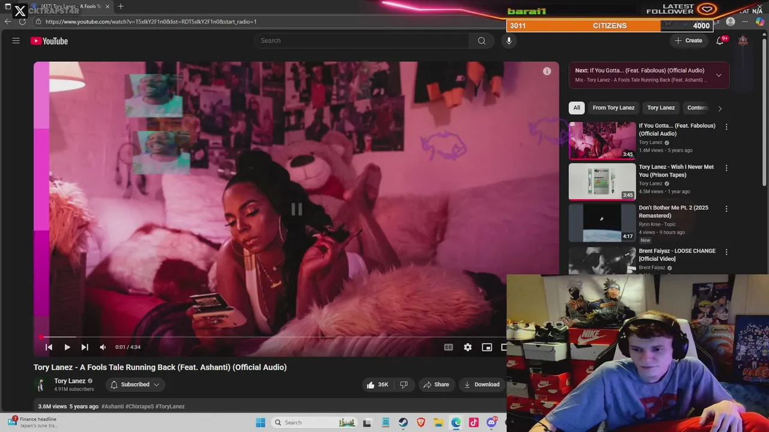This screenshot has height=432, width=769.
Task: Open the Finance headline news widget
Action: (x=33, y=422)
